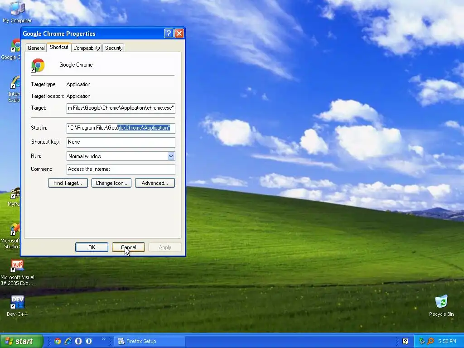
Task: Open the General tab
Action: tap(36, 48)
